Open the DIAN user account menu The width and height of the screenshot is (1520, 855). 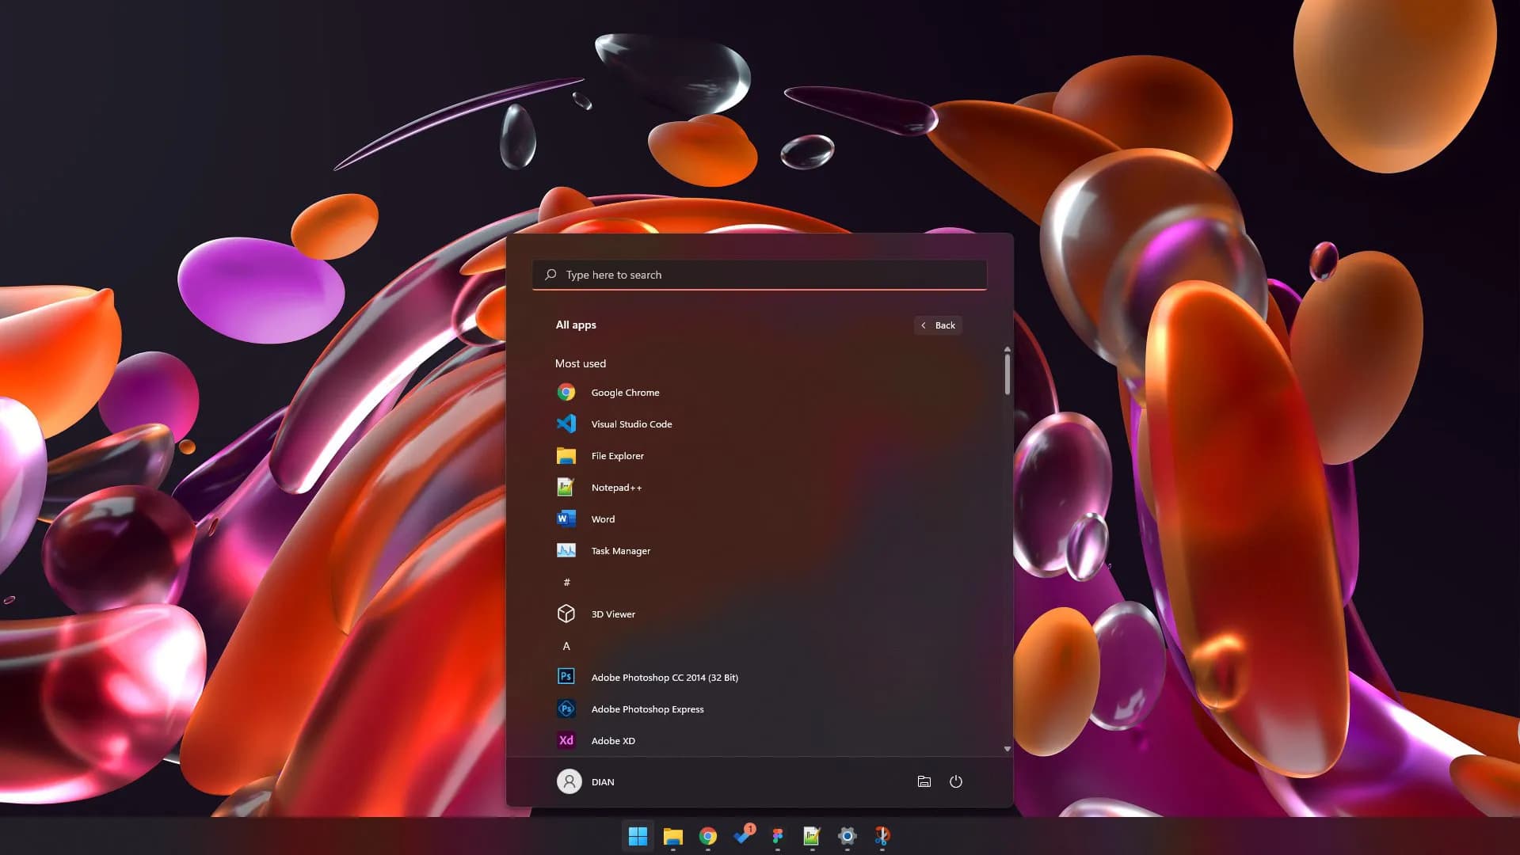pyautogui.click(x=586, y=781)
